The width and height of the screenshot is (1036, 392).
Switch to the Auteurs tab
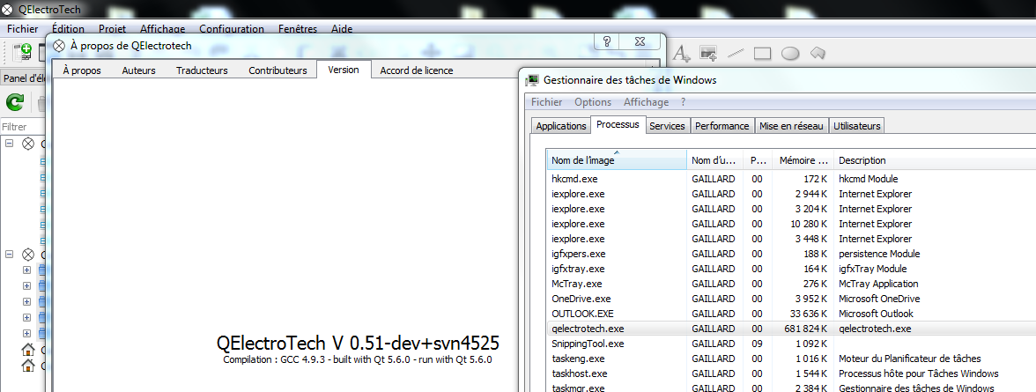pos(138,70)
